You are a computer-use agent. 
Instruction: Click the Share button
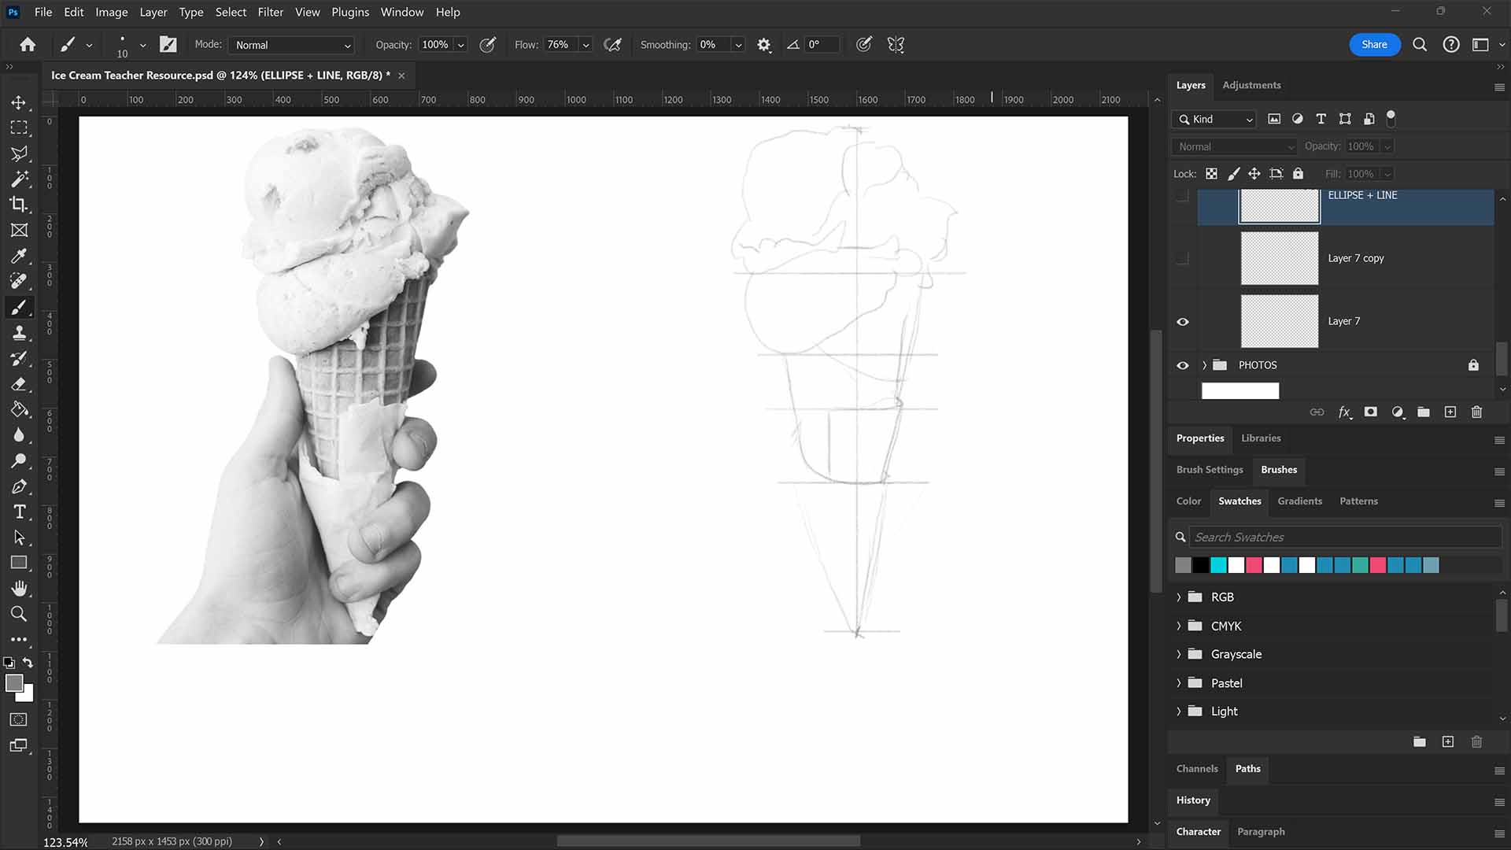(1374, 45)
